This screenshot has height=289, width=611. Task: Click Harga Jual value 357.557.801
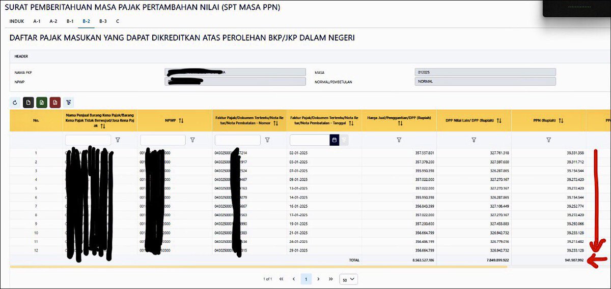[424, 153]
